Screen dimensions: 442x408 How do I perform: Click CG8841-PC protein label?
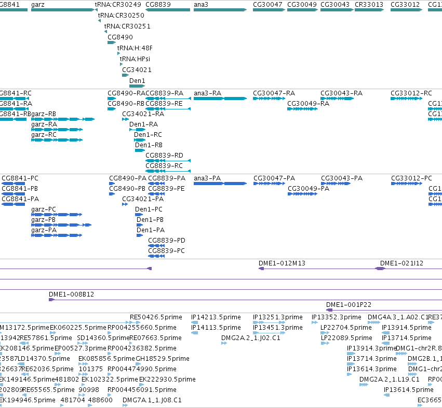point(20,178)
